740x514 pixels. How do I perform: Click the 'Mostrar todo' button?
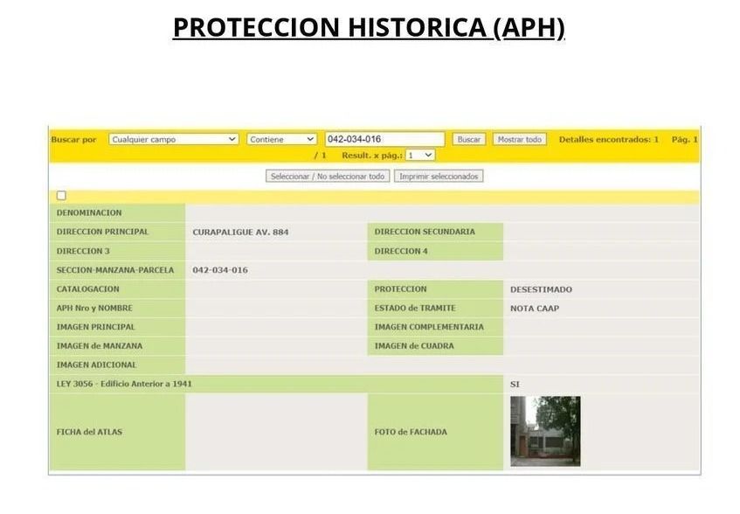point(519,139)
